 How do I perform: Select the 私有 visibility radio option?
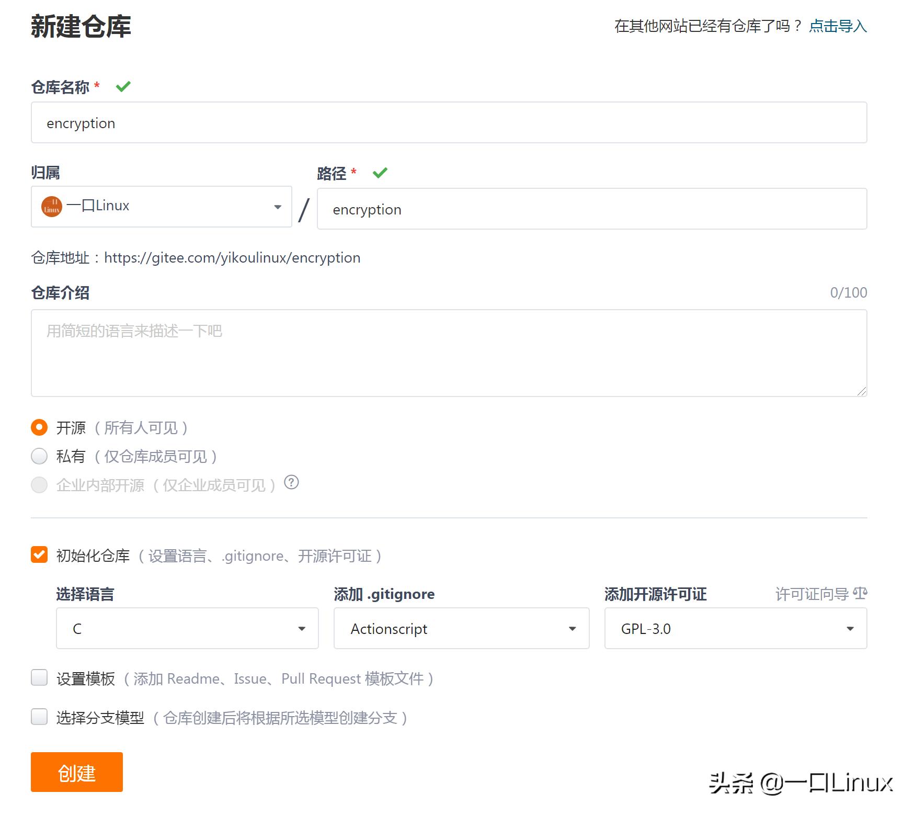click(x=39, y=456)
